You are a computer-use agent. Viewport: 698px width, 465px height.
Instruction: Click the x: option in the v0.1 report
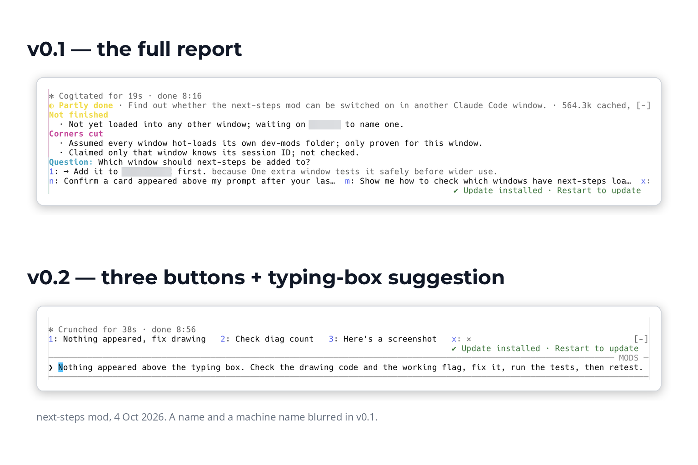click(x=645, y=181)
